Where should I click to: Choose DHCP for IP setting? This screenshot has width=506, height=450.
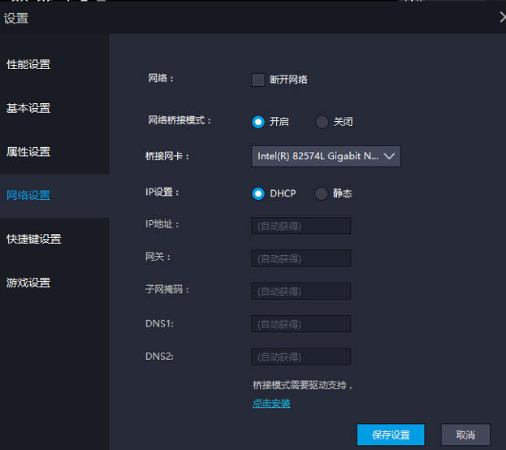pyautogui.click(x=258, y=193)
